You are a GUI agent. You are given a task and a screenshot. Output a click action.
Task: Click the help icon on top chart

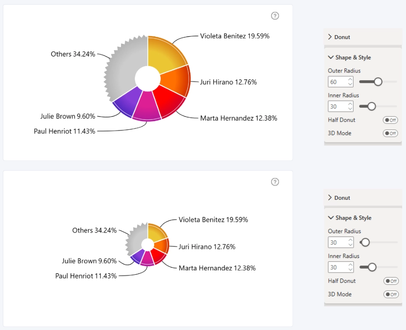click(275, 16)
